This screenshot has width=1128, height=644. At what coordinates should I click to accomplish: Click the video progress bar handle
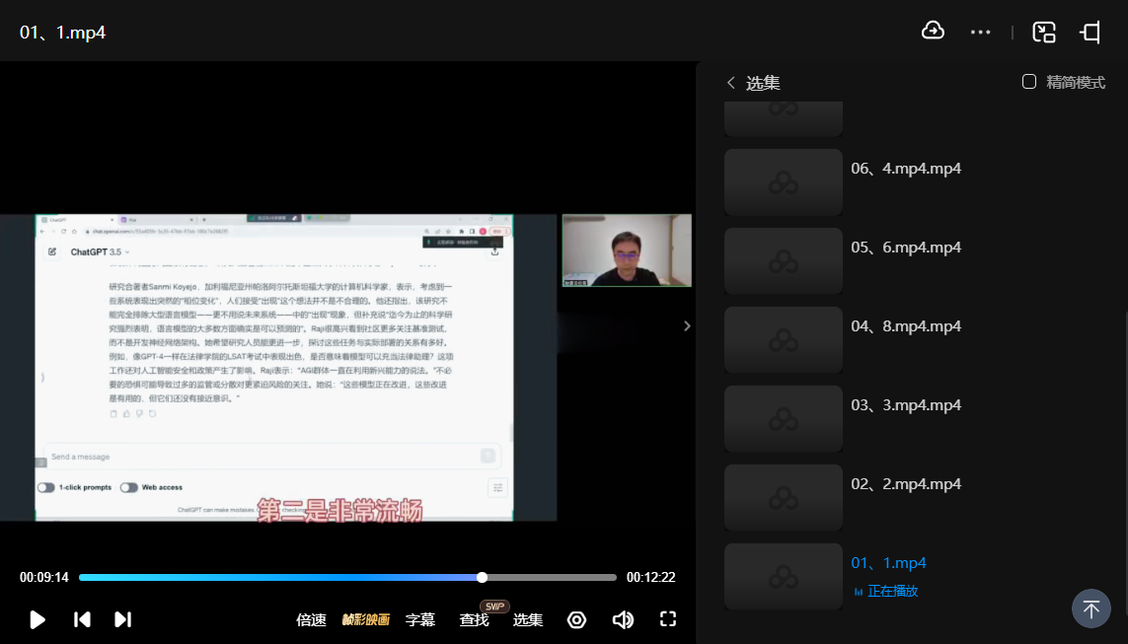pyautogui.click(x=482, y=577)
